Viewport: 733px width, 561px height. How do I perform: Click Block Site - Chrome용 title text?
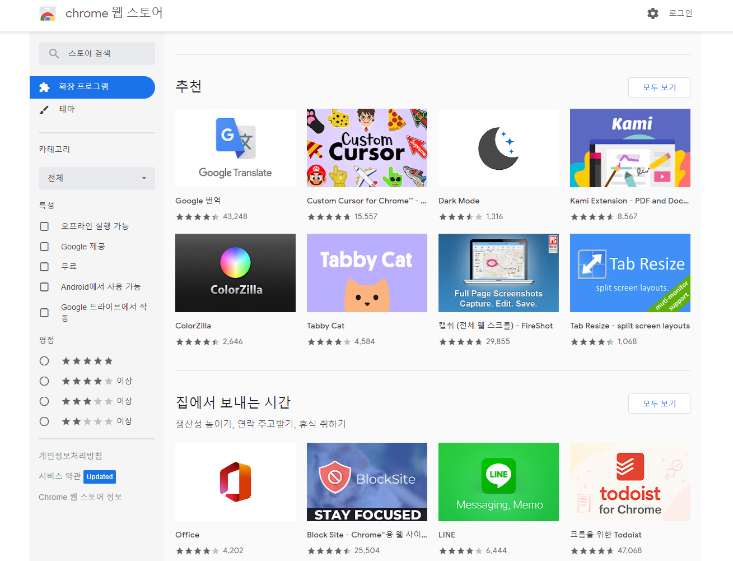pos(367,535)
